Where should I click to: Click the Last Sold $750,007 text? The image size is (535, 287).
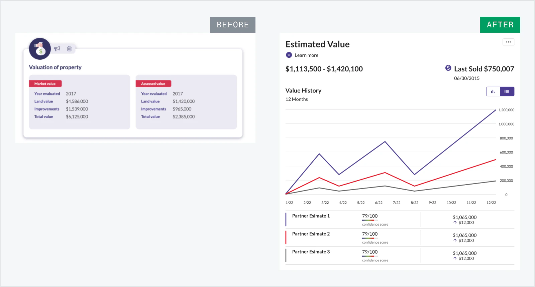click(x=484, y=69)
